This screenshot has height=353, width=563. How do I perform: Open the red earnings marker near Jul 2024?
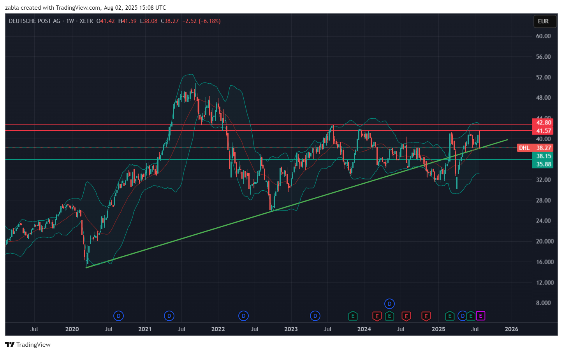406,316
